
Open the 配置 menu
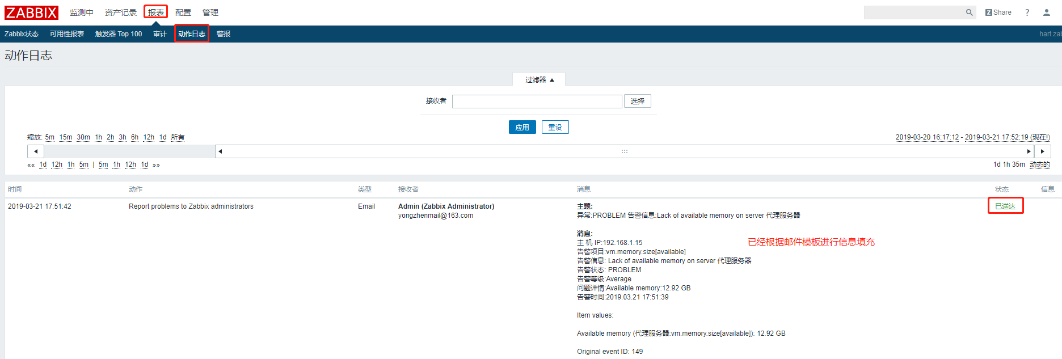point(183,12)
